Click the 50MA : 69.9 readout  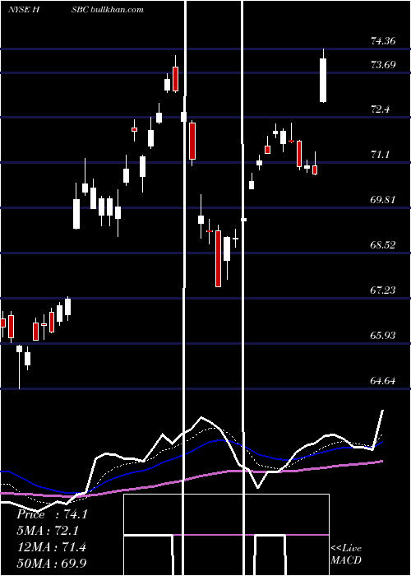(x=52, y=563)
